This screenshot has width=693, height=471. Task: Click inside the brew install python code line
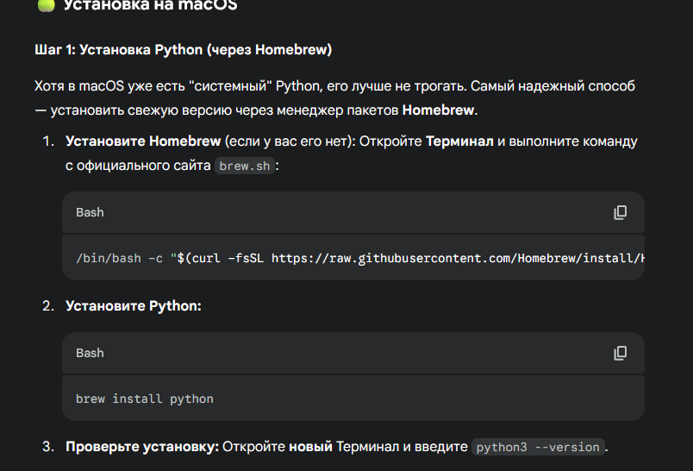click(x=144, y=399)
